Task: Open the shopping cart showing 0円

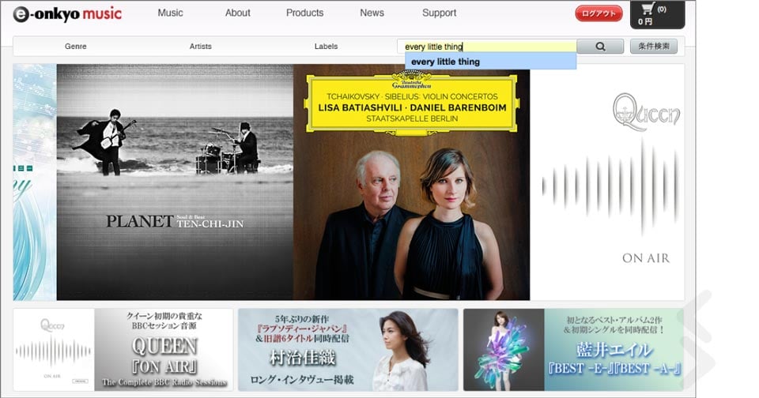Action: point(657,14)
